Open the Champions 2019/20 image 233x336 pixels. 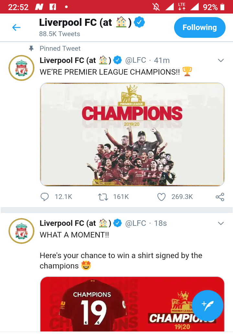(x=132, y=134)
